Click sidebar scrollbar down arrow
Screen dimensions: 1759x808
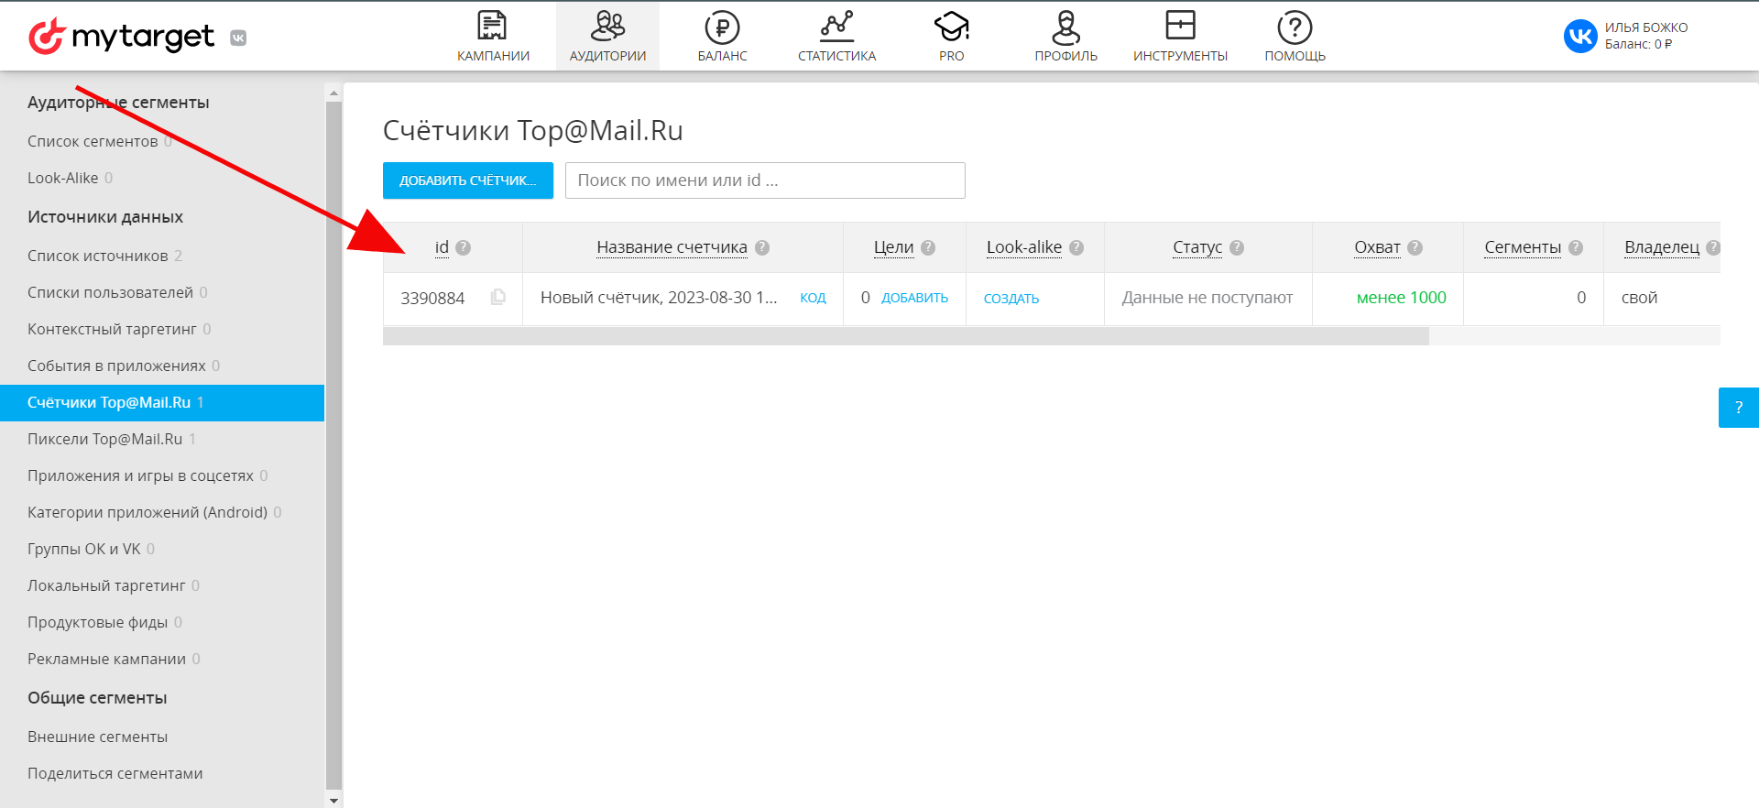coord(333,800)
